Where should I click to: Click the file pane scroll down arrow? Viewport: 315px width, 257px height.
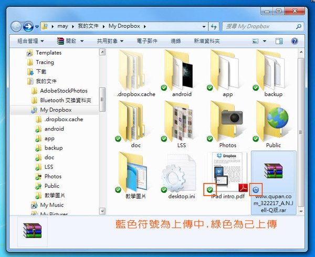click(x=301, y=211)
